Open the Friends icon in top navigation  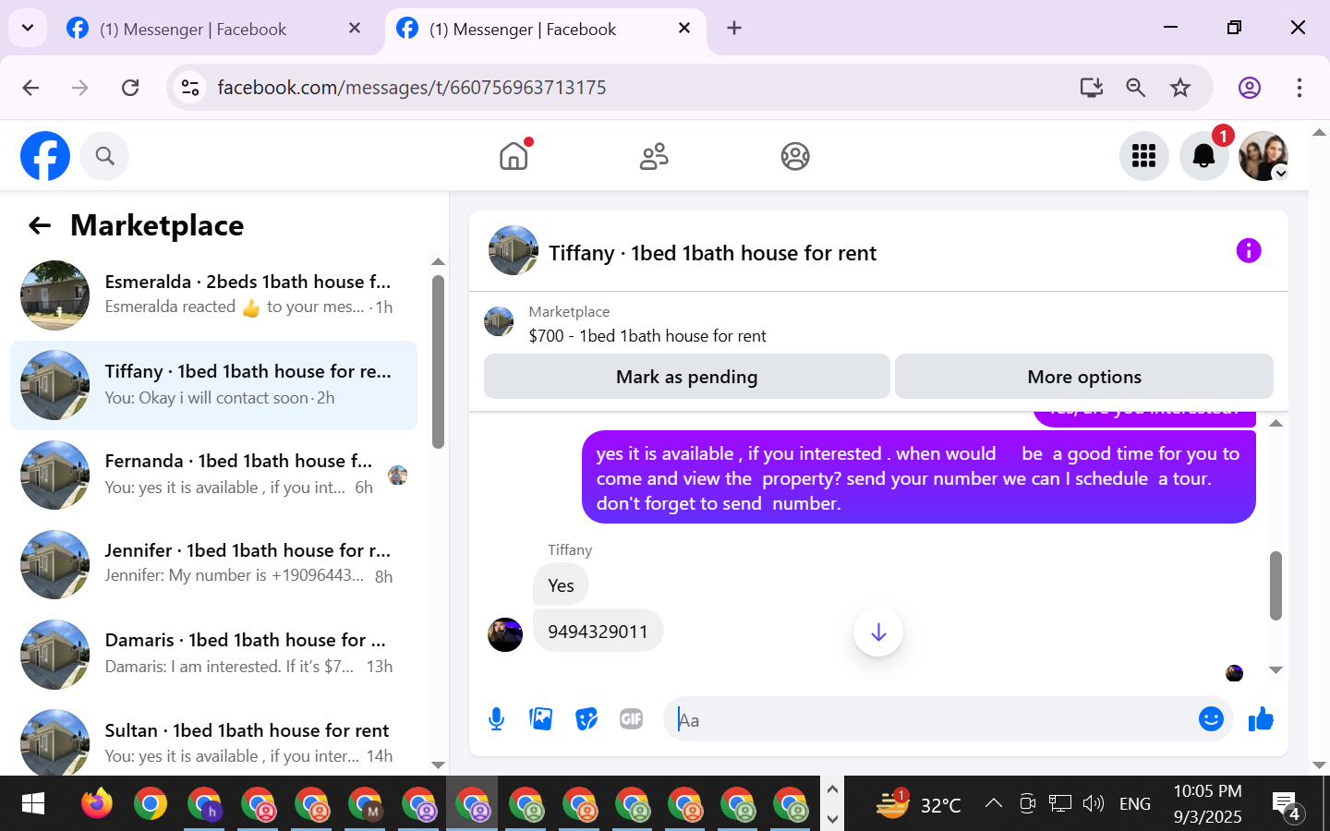click(654, 156)
